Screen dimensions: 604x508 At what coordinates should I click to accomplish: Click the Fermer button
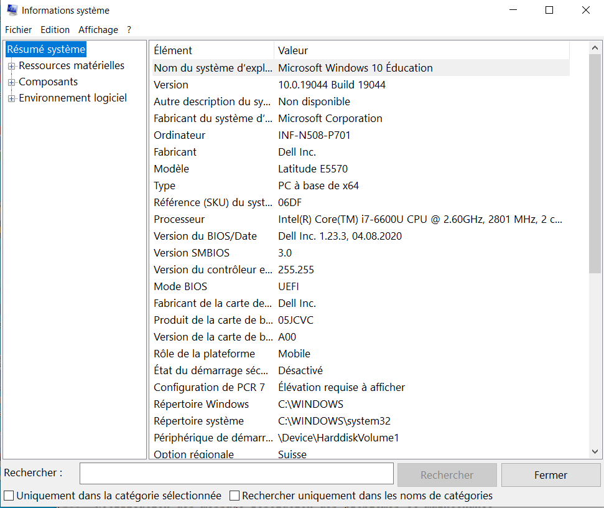coord(551,475)
